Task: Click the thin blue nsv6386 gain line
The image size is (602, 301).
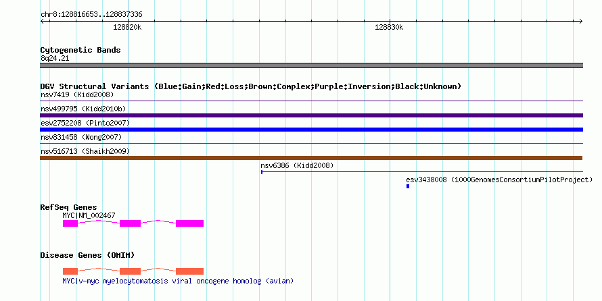Action: pos(422,172)
